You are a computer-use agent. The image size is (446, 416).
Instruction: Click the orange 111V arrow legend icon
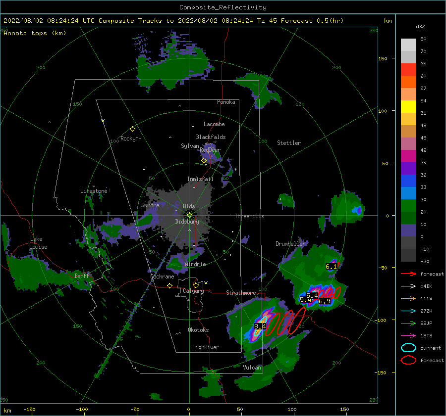[408, 298]
